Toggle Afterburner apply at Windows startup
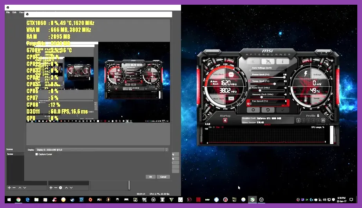 click(x=225, y=120)
